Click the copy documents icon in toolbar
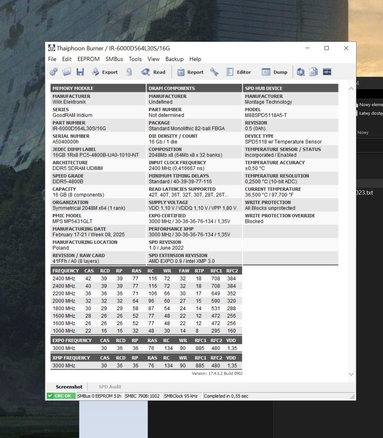The height and width of the screenshot is (438, 383). (x=313, y=72)
